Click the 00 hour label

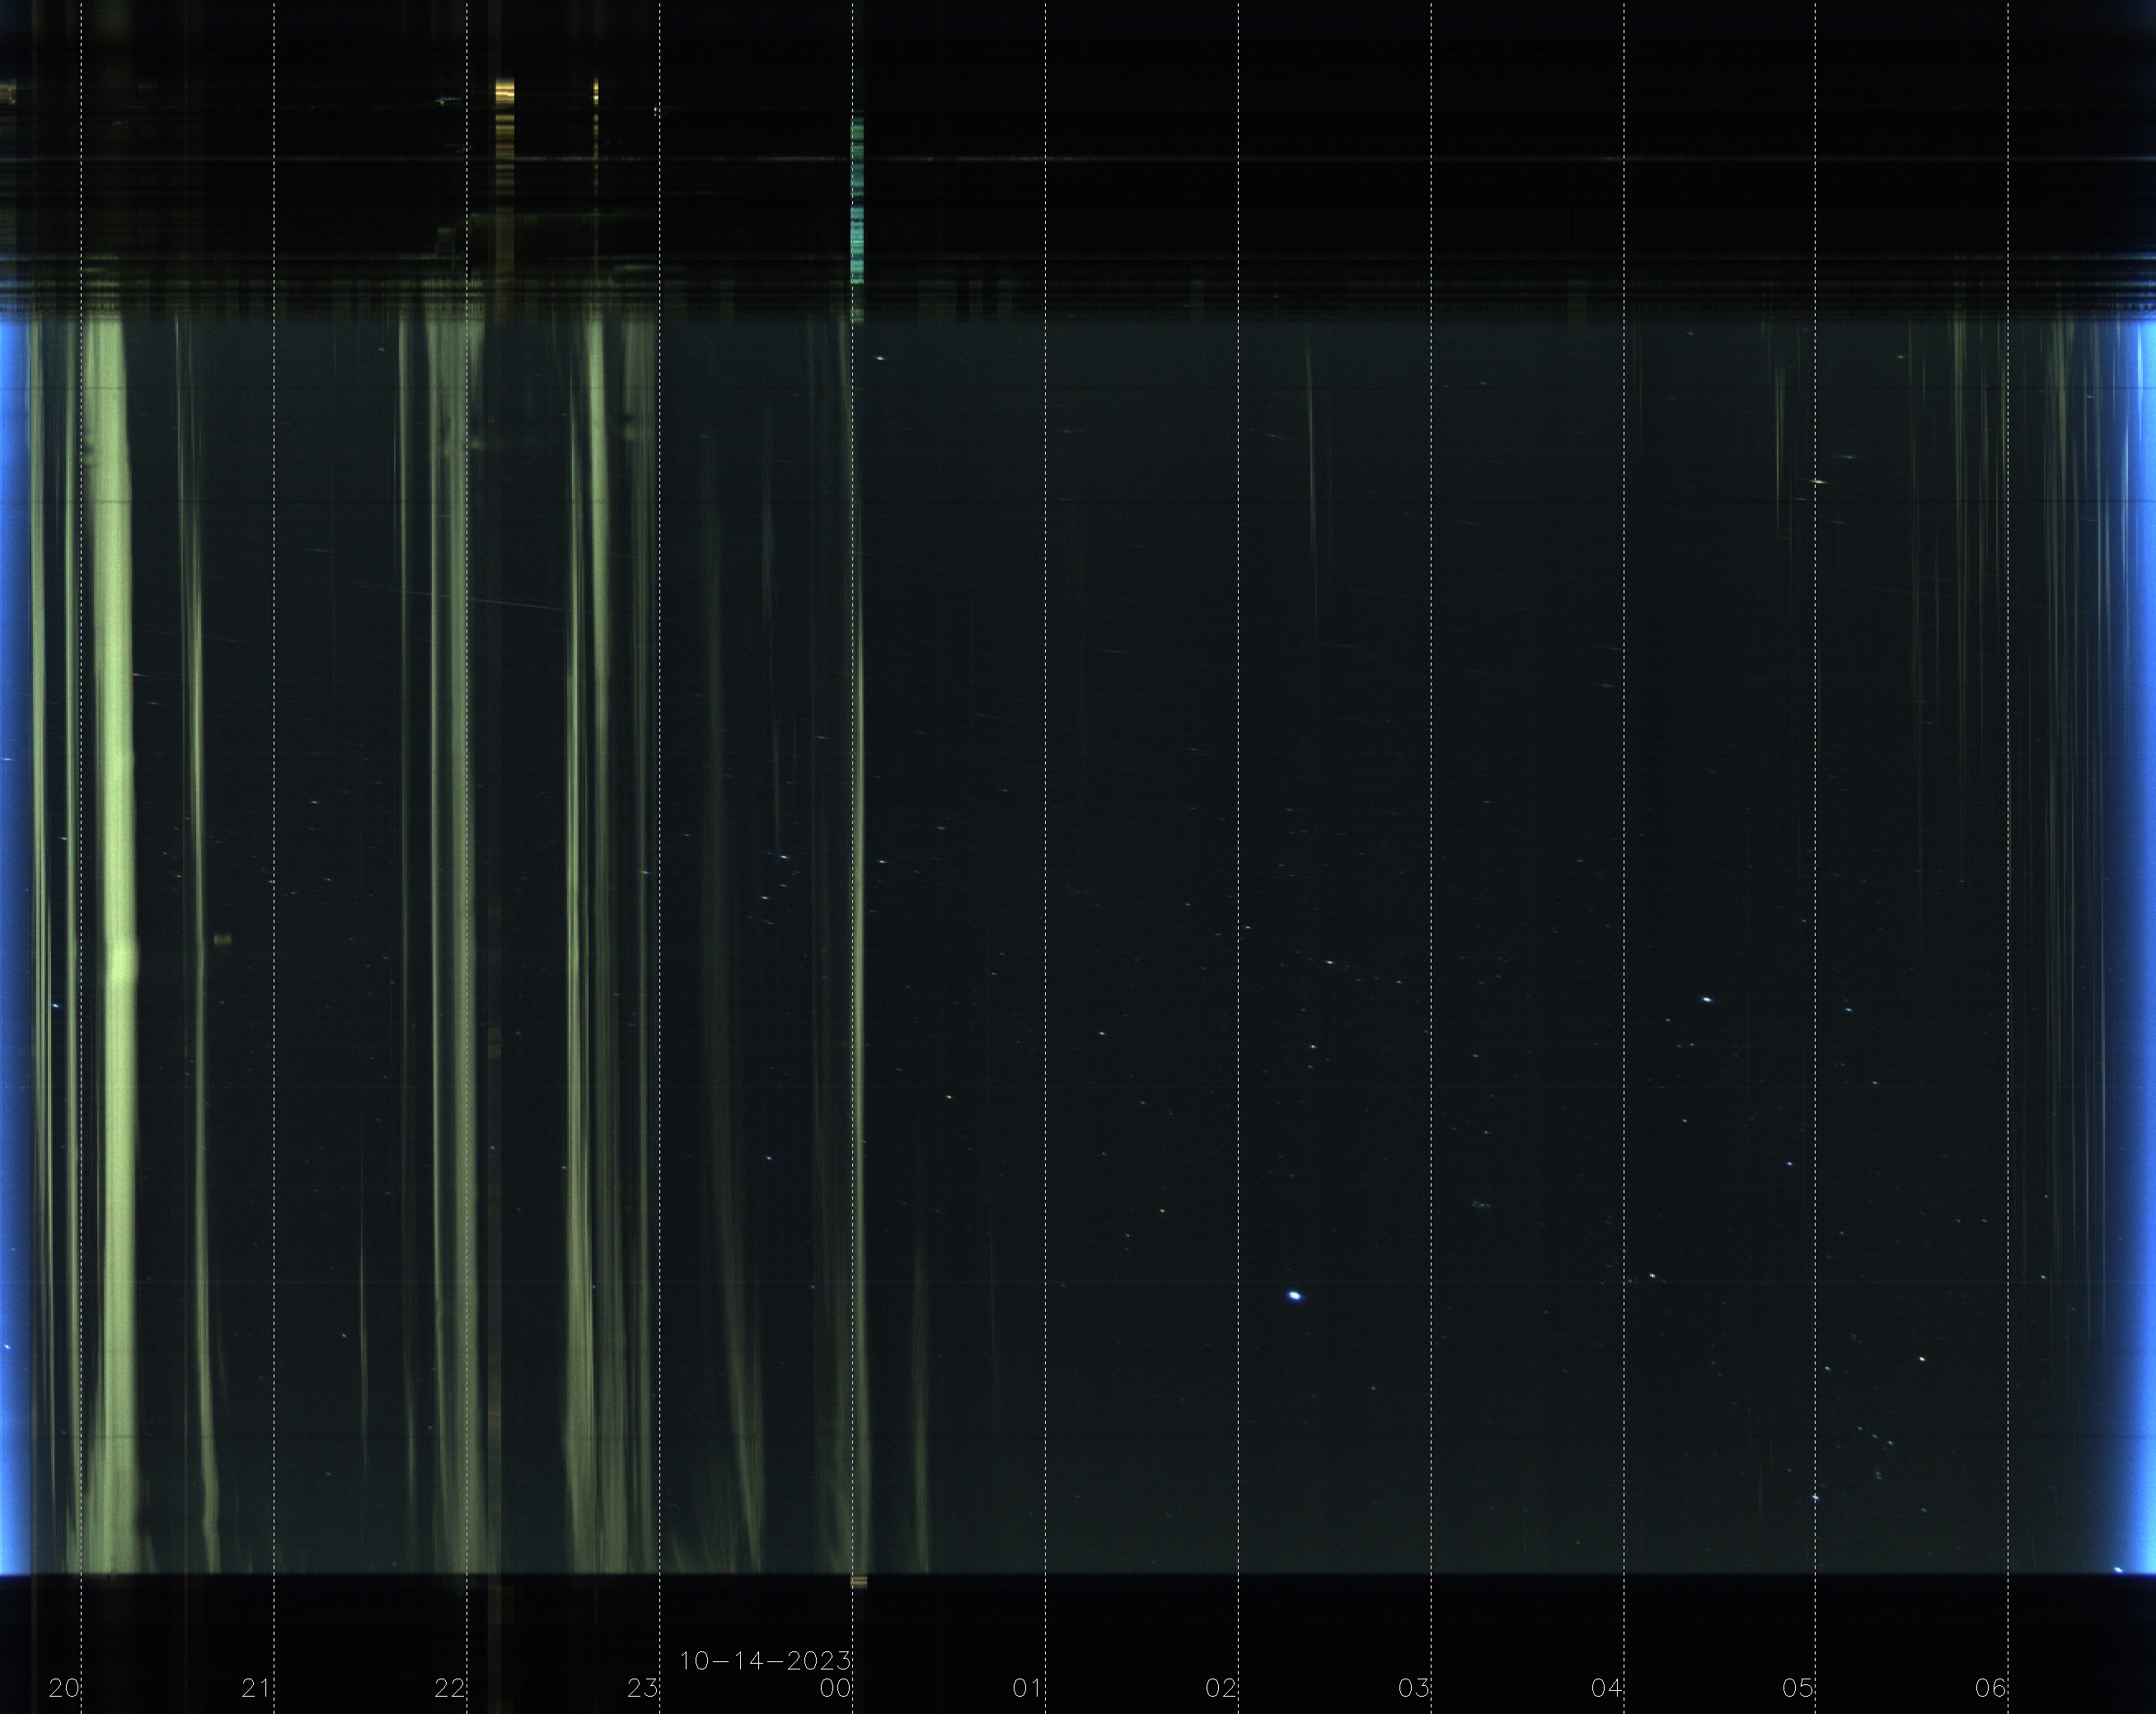tap(835, 1688)
